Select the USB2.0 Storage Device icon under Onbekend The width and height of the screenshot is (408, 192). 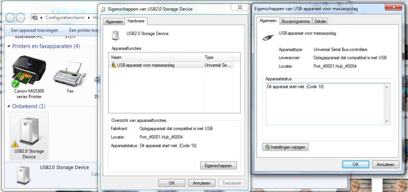click(x=29, y=131)
